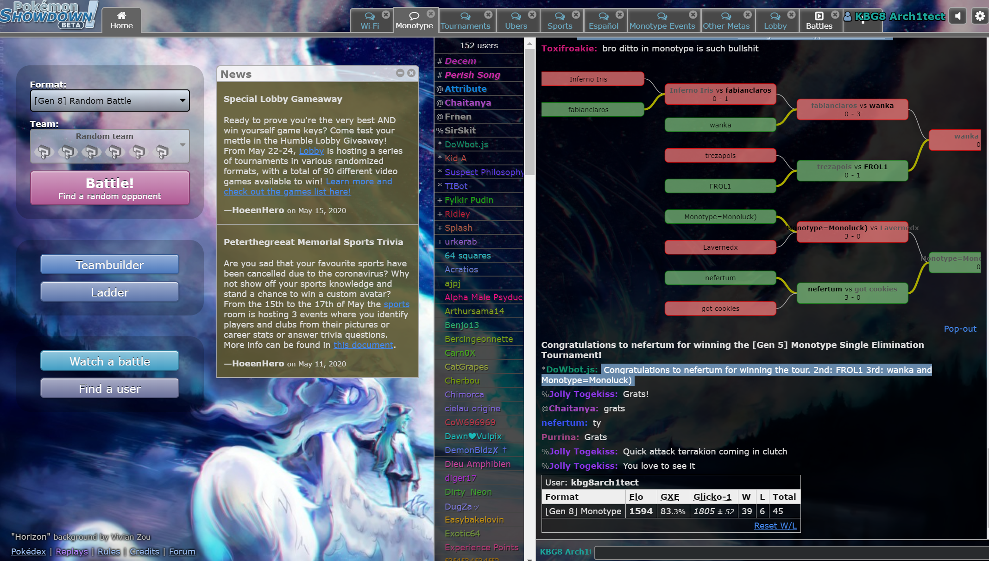Open the Monotype Events room tab
This screenshot has width=989, height=561.
tap(662, 20)
